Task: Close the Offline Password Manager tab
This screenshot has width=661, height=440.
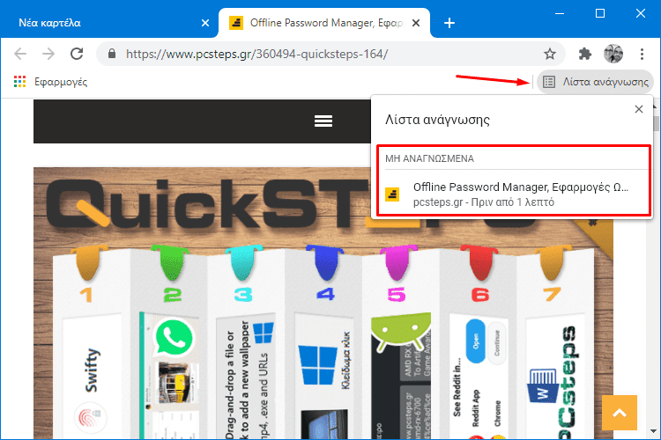Action: (x=416, y=23)
